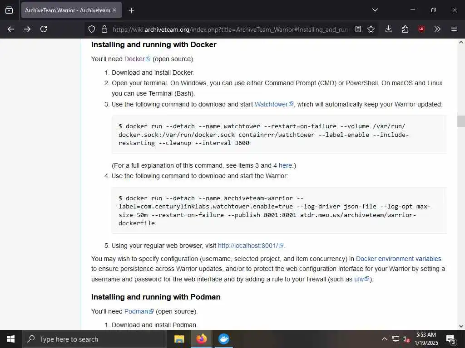Go back one page

coord(11,29)
